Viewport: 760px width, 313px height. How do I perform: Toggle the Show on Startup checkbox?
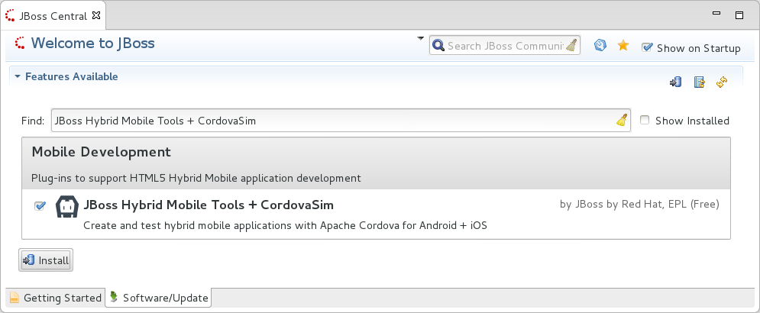(x=647, y=47)
